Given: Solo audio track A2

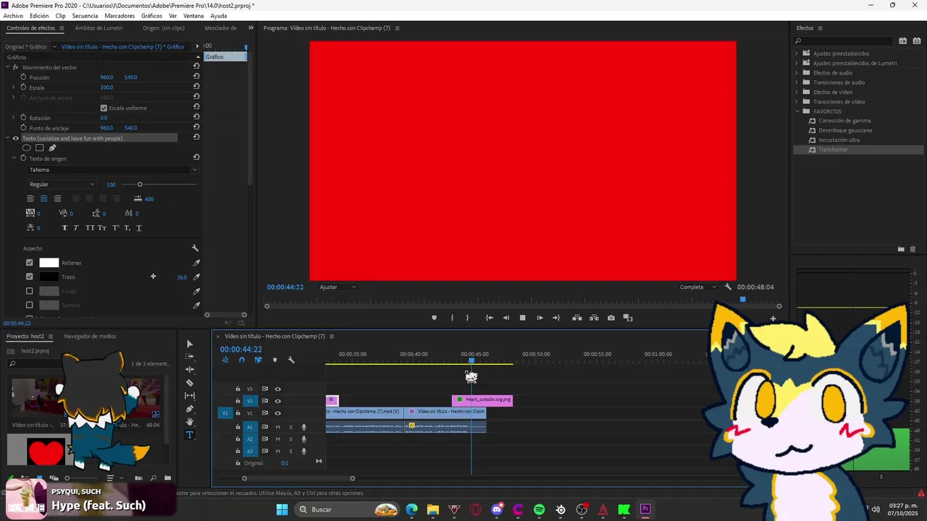Looking at the screenshot, I should coord(291,439).
